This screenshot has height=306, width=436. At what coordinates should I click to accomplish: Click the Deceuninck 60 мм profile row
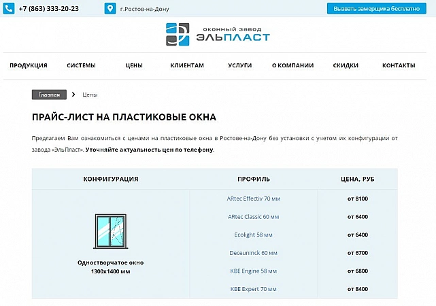coord(253,253)
